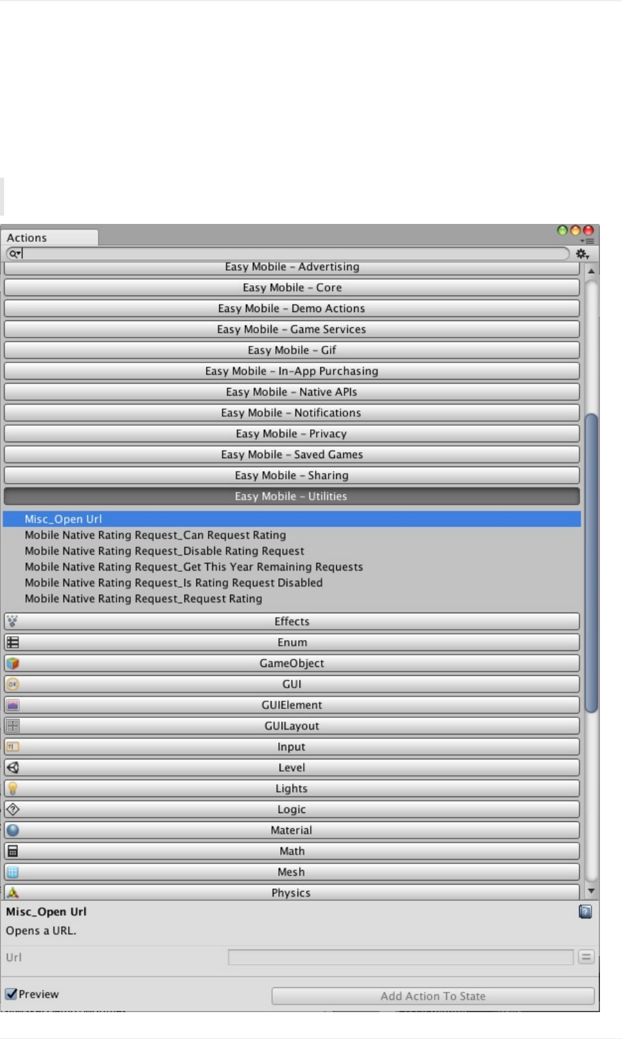Open the settings gear menu
Image resolution: width=622 pixels, height=1039 pixels.
583,254
